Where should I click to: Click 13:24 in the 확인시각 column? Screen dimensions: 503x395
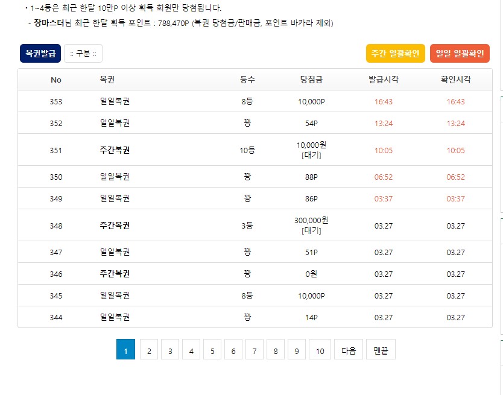point(455,124)
